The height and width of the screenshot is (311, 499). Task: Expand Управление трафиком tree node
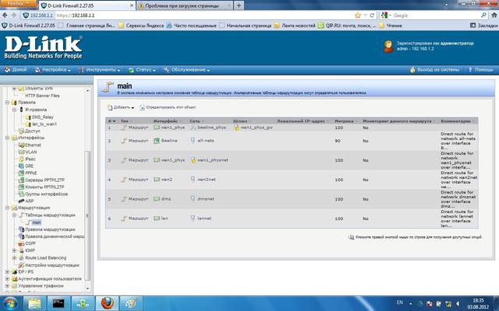(7, 285)
